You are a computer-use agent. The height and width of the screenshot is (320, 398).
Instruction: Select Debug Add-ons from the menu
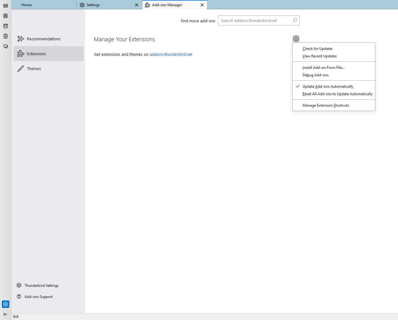315,75
